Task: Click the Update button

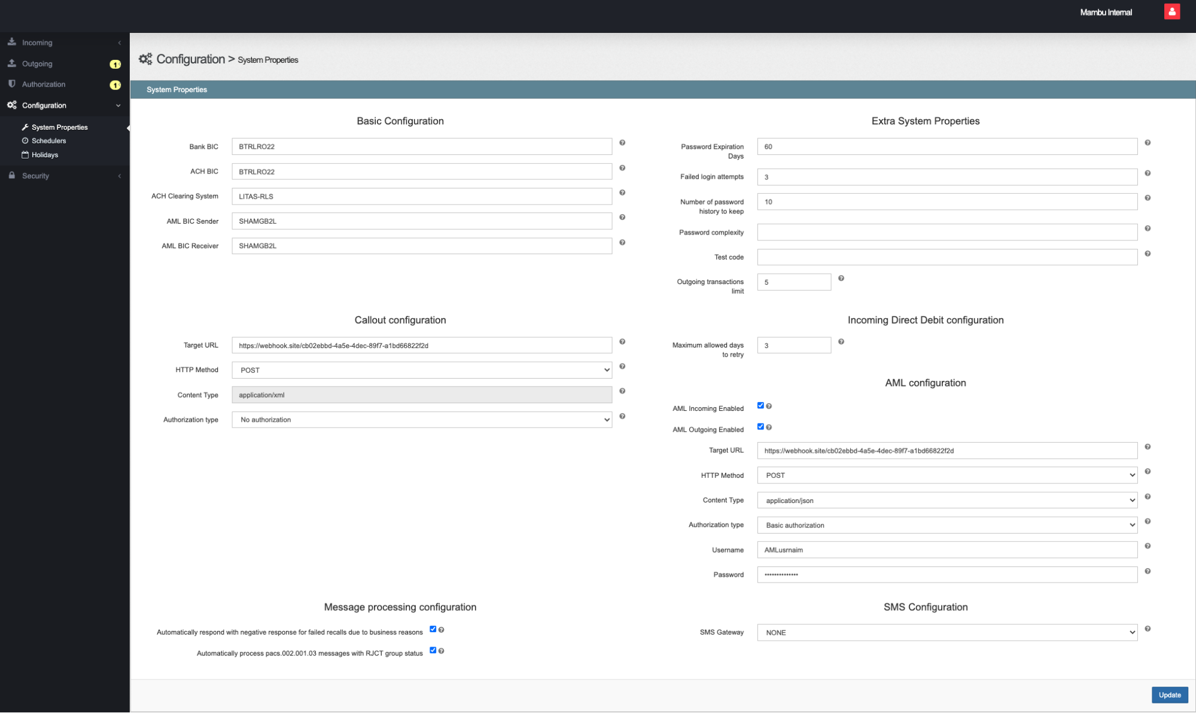Action: point(1169,695)
